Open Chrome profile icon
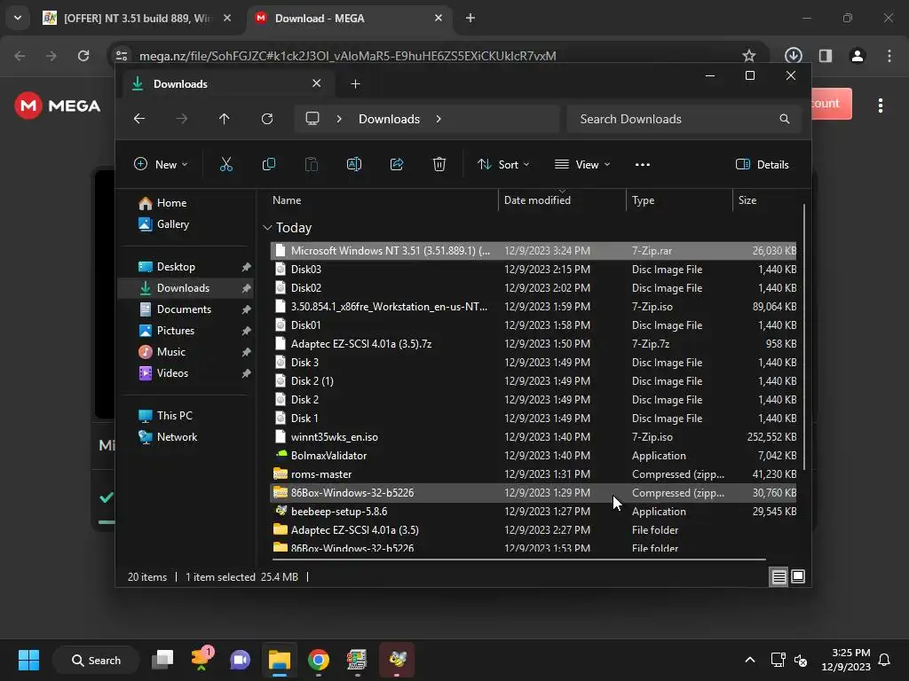The image size is (909, 681). pos(858,56)
